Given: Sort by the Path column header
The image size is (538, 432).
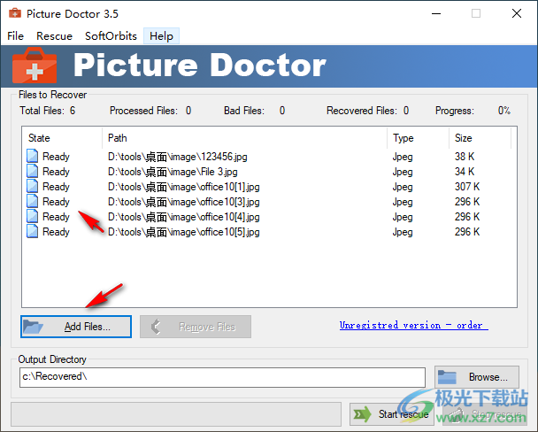Looking at the screenshot, I should click(x=244, y=138).
